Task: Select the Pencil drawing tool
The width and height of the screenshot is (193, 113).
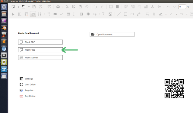Action: 139,14
